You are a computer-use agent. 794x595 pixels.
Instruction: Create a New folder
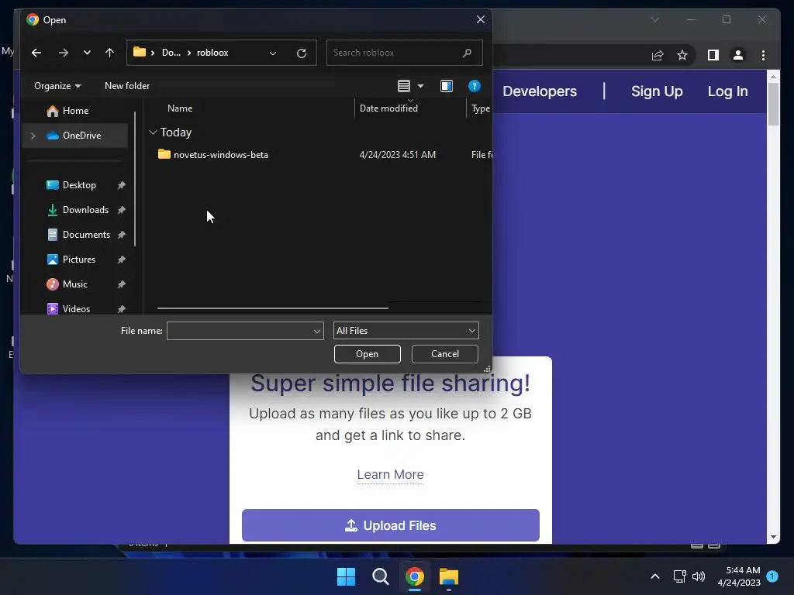[x=127, y=86]
